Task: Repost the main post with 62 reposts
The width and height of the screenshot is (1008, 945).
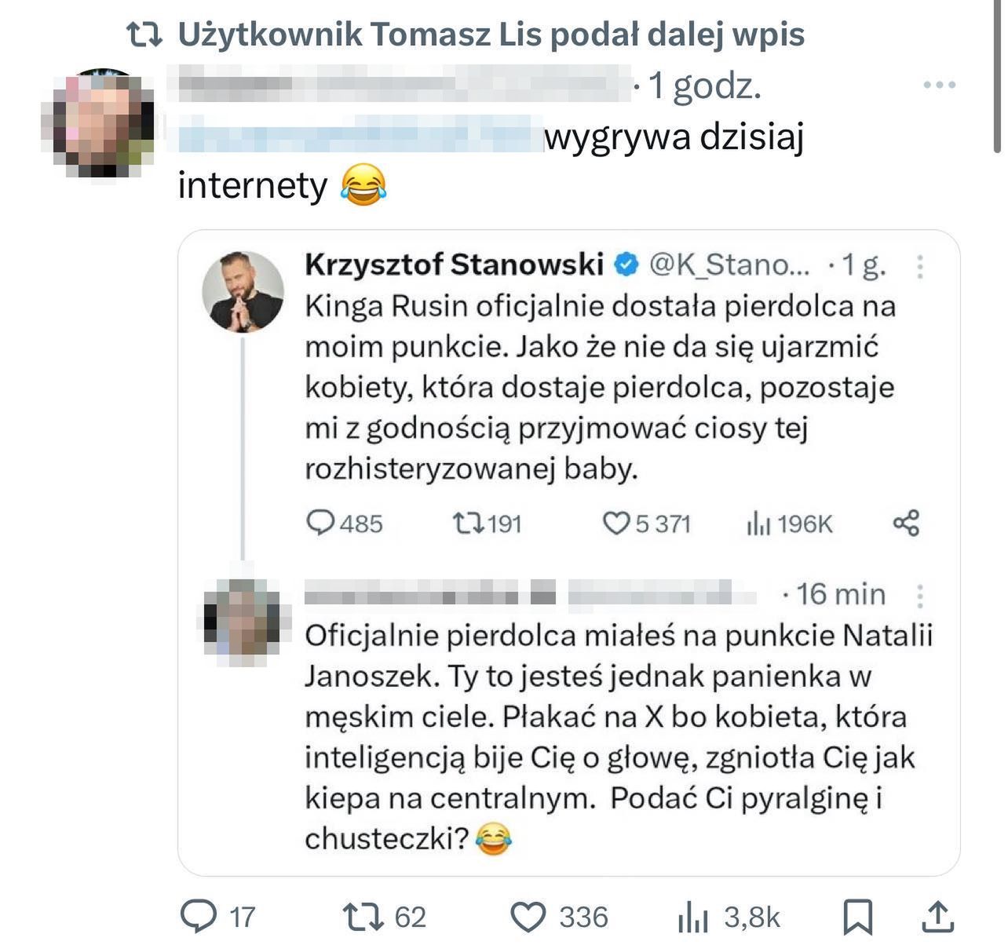Action: (x=363, y=915)
